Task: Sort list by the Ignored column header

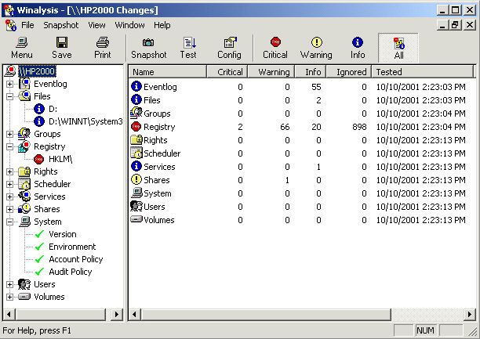Action: [x=351, y=72]
